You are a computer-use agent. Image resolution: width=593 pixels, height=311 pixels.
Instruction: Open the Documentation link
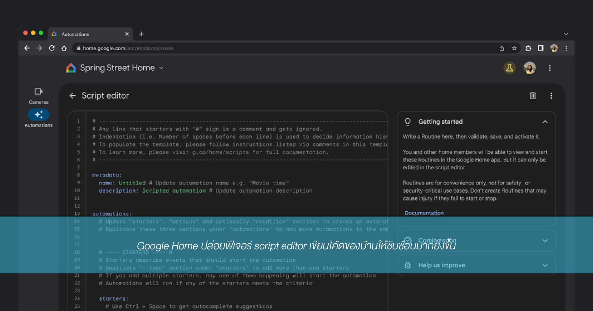(x=424, y=213)
